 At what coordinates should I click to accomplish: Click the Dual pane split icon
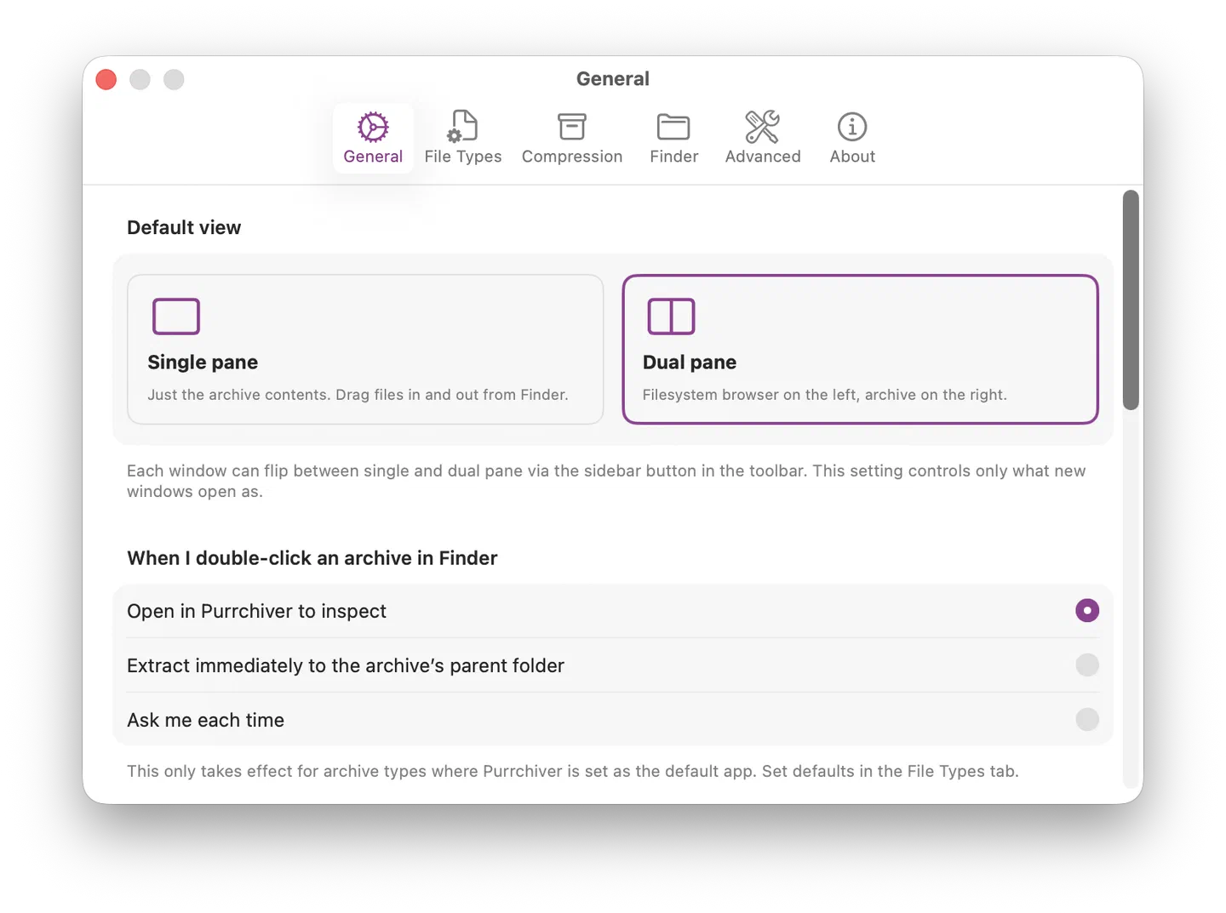coord(672,317)
